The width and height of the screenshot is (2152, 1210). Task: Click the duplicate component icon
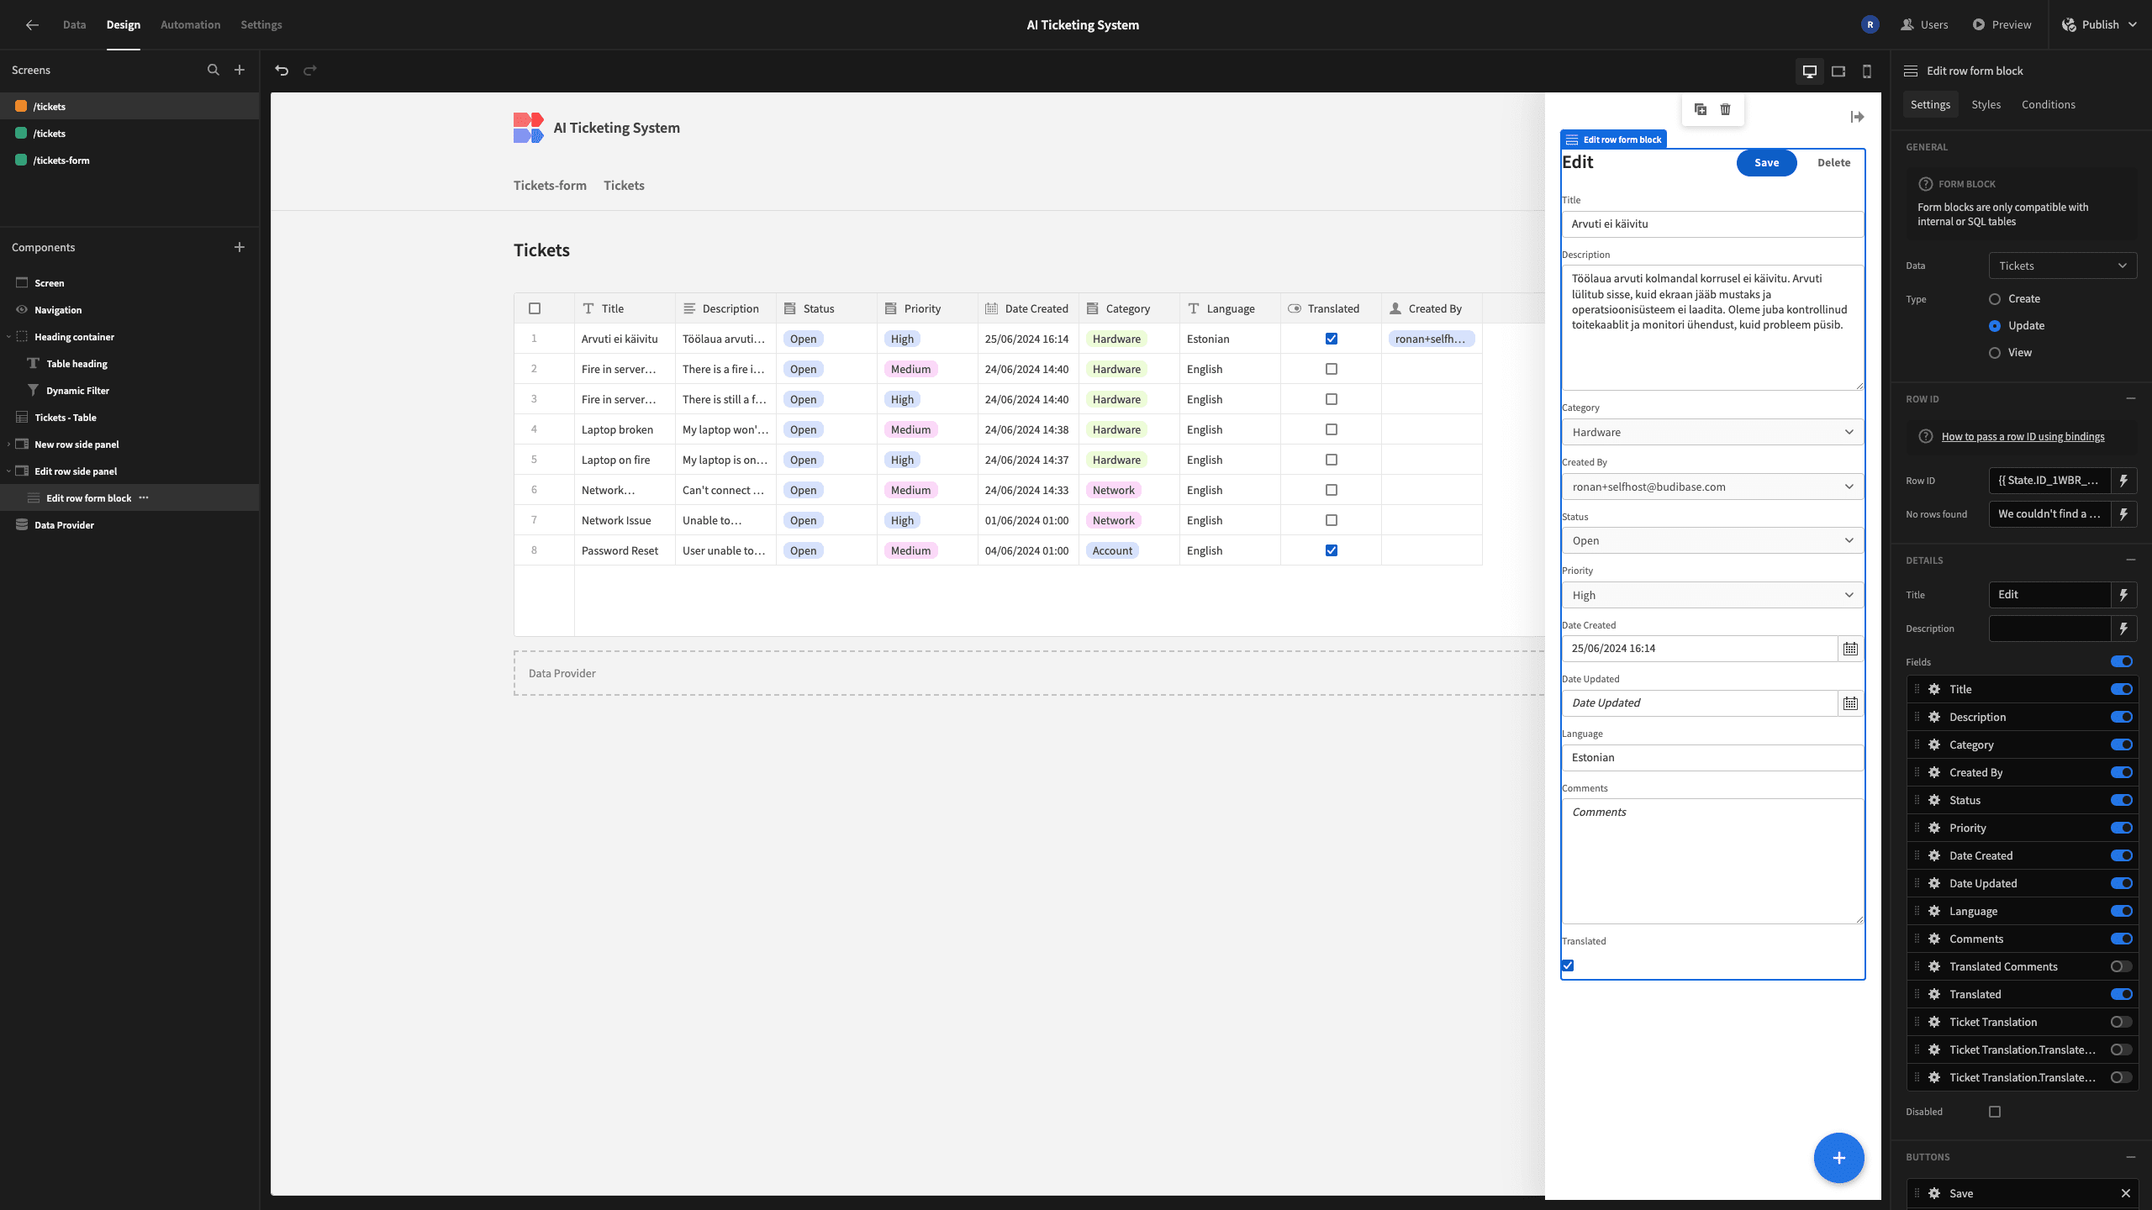[x=1701, y=109]
